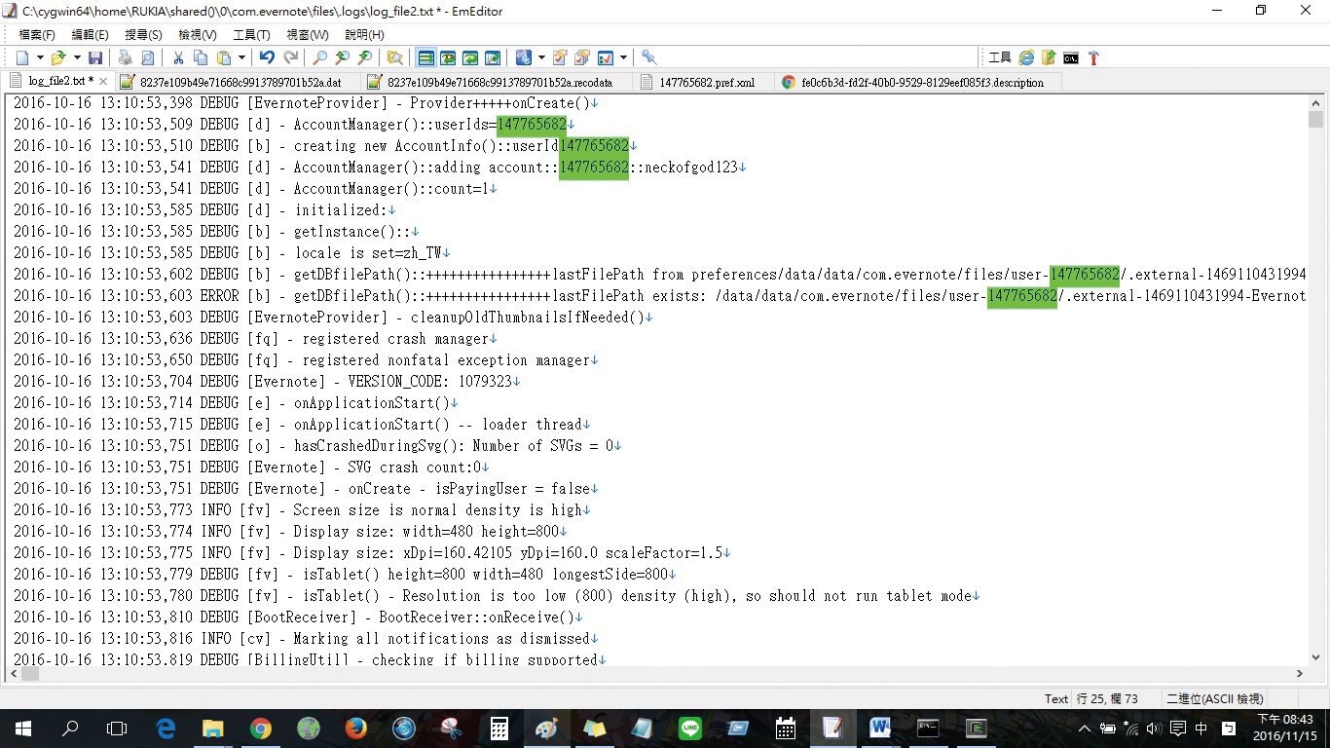Screen dimensions: 1330x748
Task: Show hidden system tray icons chevron
Action: pyautogui.click(x=1085, y=729)
